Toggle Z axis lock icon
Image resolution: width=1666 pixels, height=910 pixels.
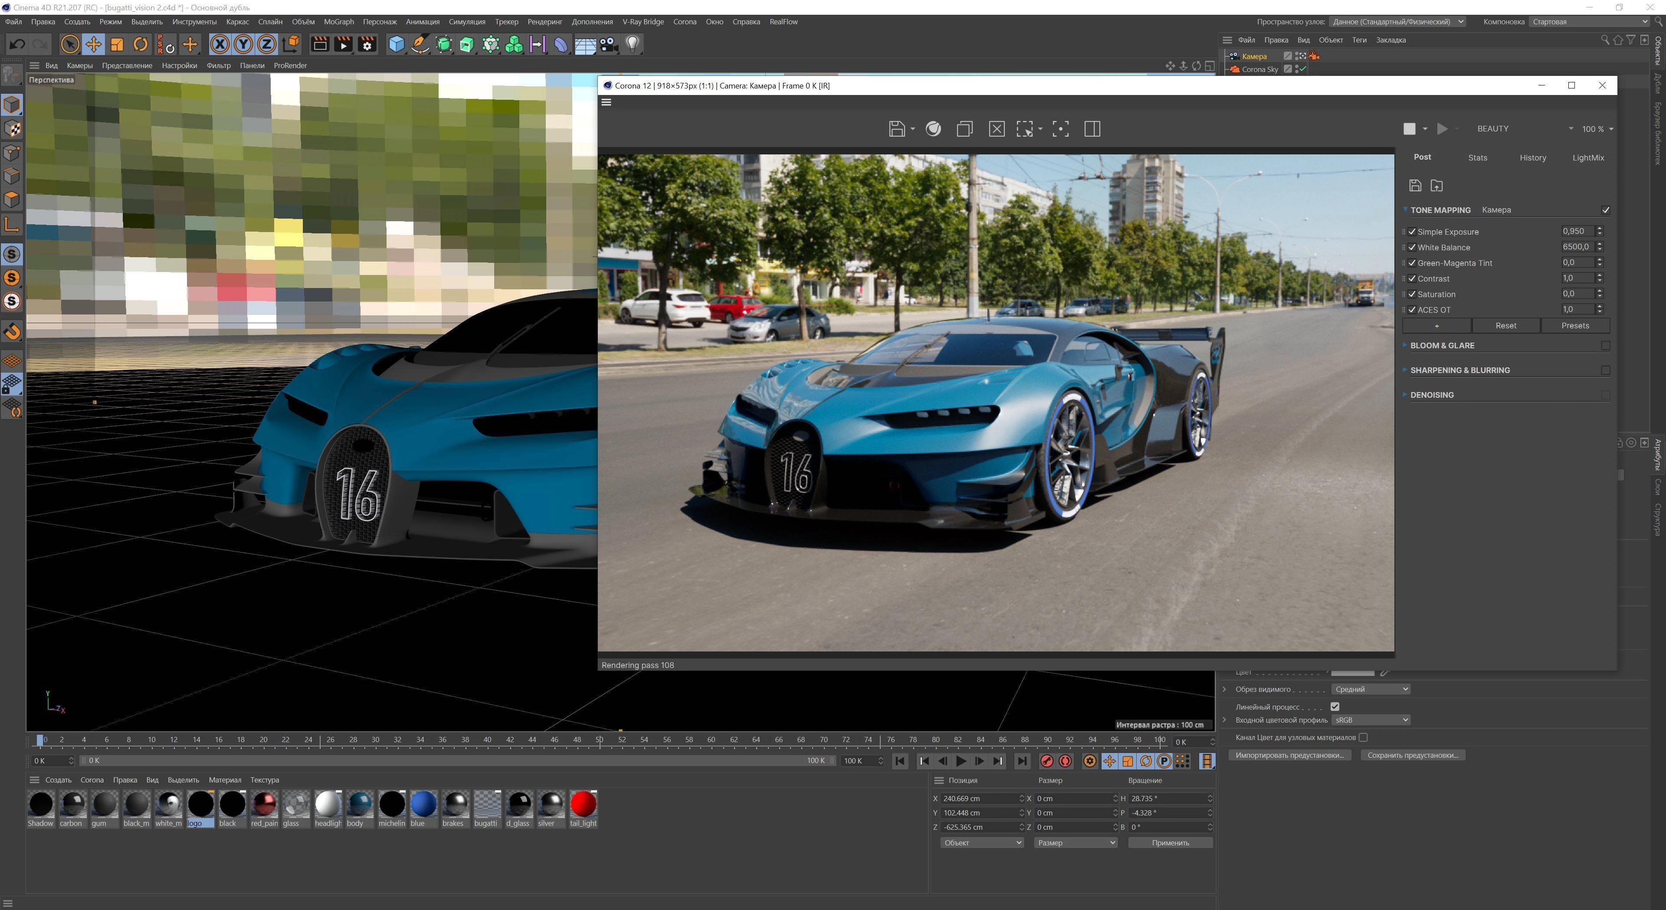pyautogui.click(x=266, y=44)
